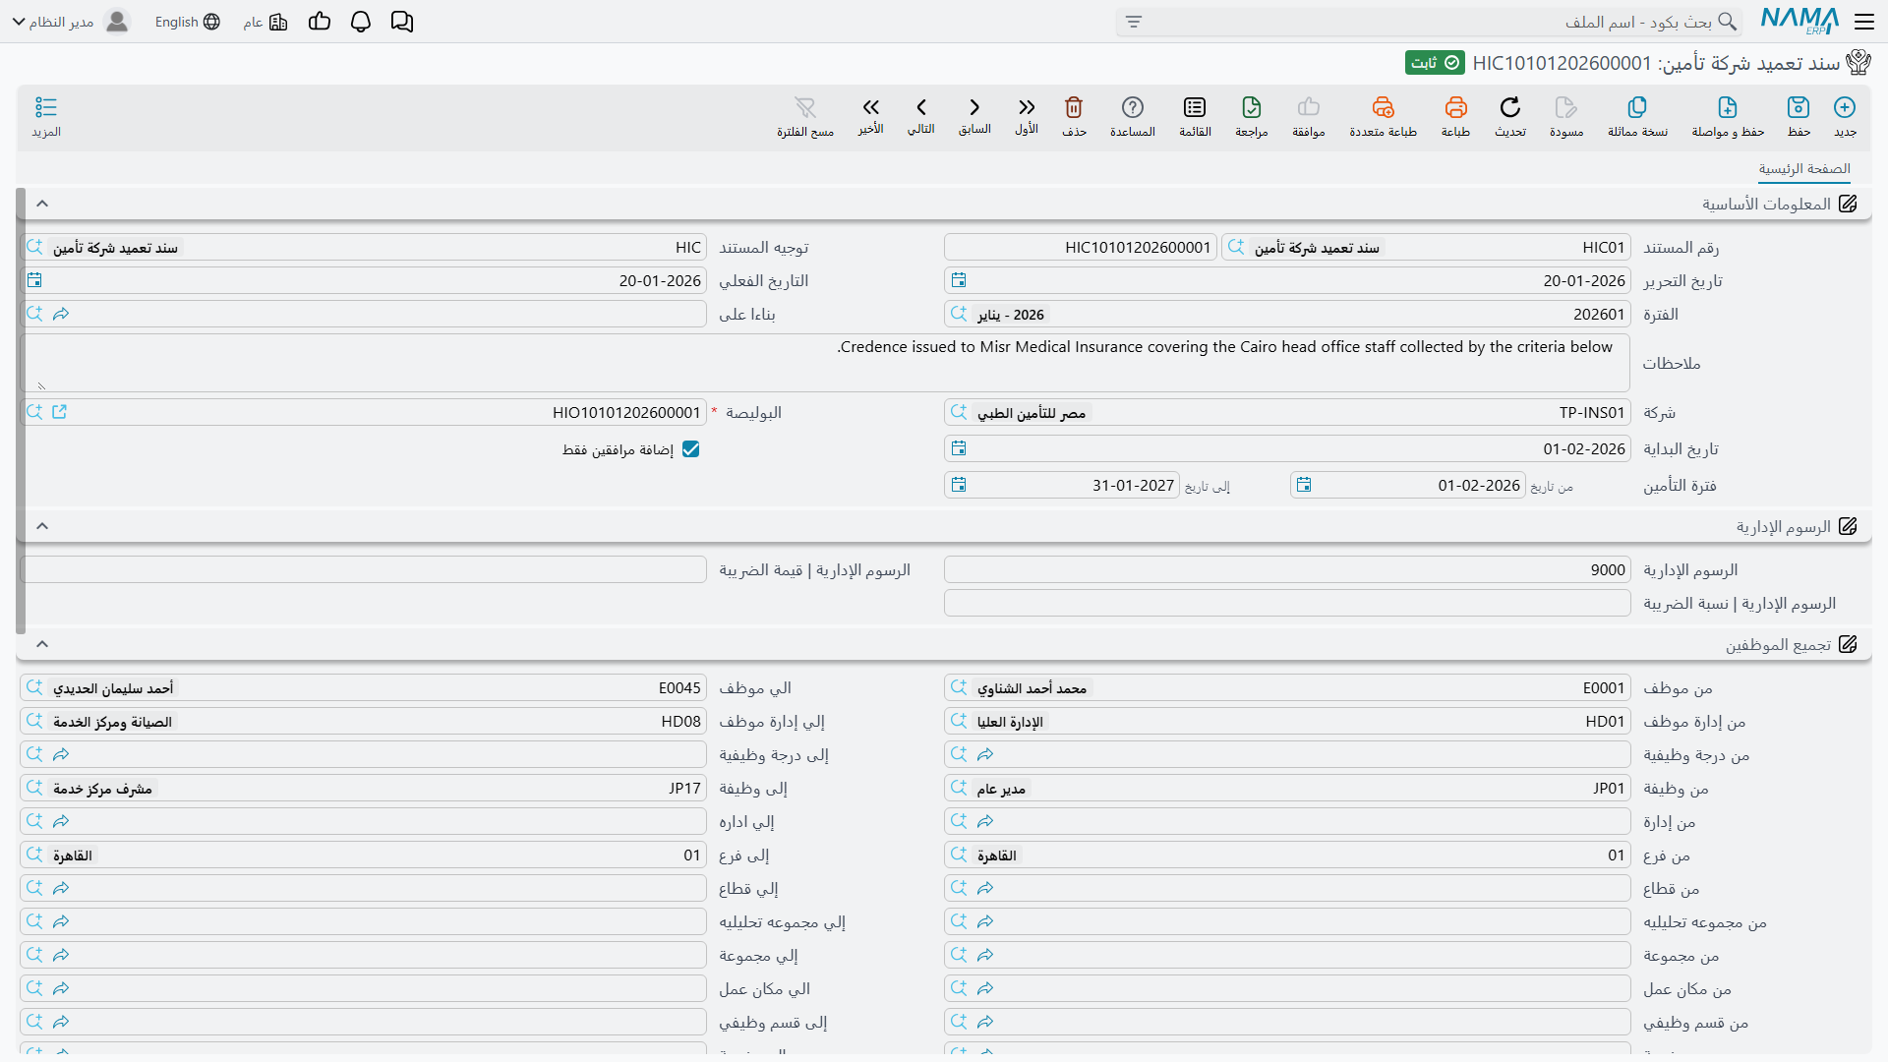1888x1062 pixels.
Task: Search lookup for من موظف field
Action: click(959, 687)
